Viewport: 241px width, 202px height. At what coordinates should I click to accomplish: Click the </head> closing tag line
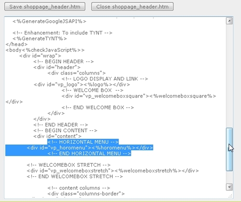[x=16, y=44]
